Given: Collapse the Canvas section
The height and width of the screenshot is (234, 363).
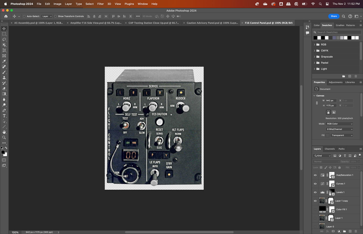Looking at the screenshot, I should [x=315, y=96].
